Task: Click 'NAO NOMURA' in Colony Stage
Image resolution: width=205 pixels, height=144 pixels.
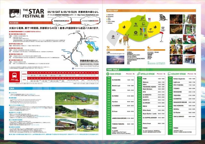Action: point(178,106)
